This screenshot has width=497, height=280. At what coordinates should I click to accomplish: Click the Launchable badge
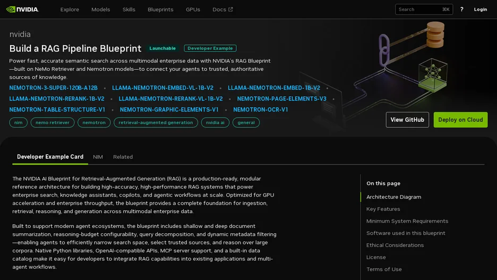[x=162, y=48]
